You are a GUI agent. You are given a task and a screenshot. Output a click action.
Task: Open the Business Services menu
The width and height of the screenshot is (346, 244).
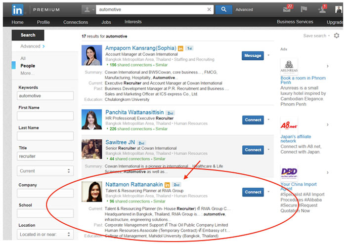point(295,22)
